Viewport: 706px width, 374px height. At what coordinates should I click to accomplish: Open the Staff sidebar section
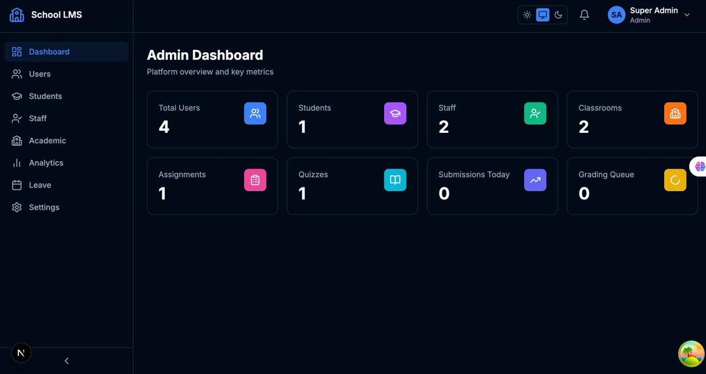point(66,118)
